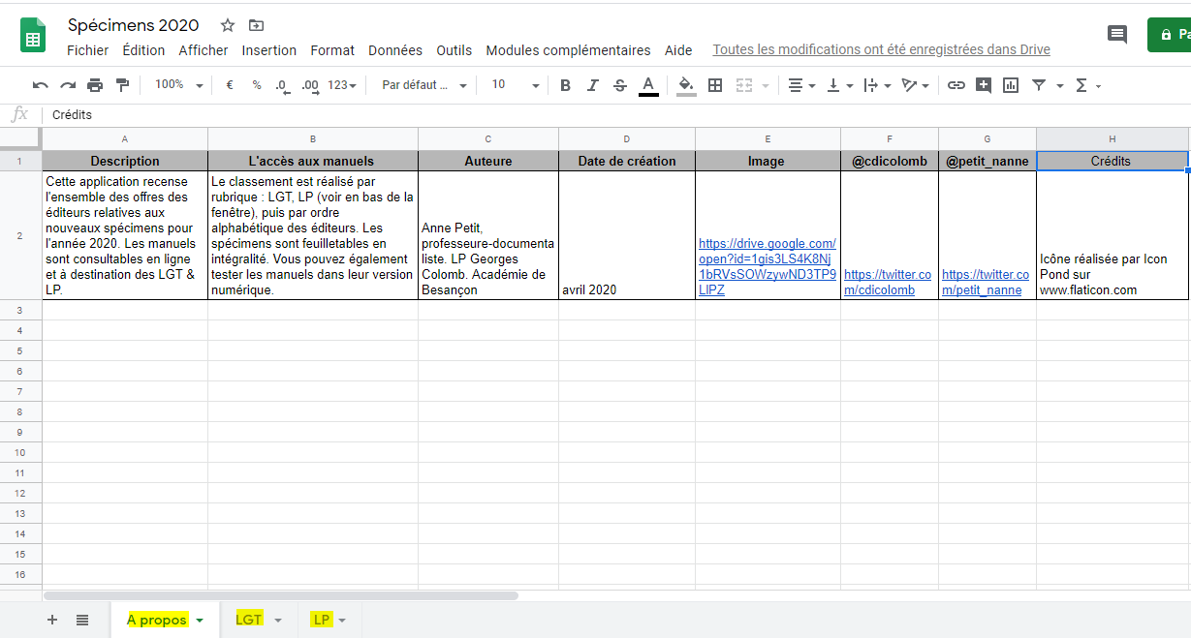Open the fill color bucket
Image resolution: width=1191 pixels, height=638 pixels.
(x=686, y=85)
